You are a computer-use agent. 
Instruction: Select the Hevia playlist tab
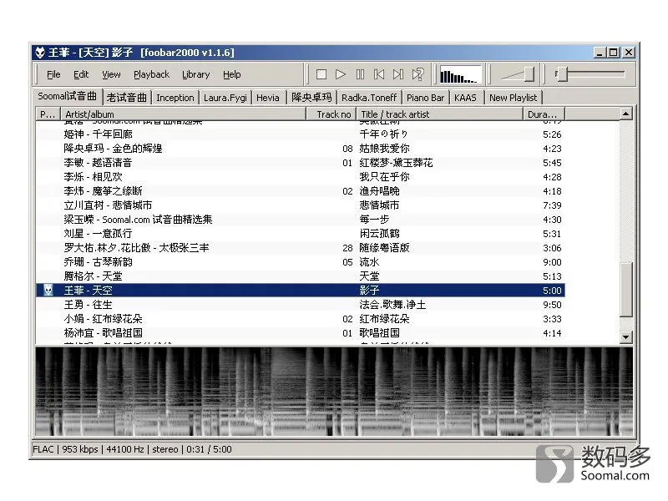coord(268,98)
